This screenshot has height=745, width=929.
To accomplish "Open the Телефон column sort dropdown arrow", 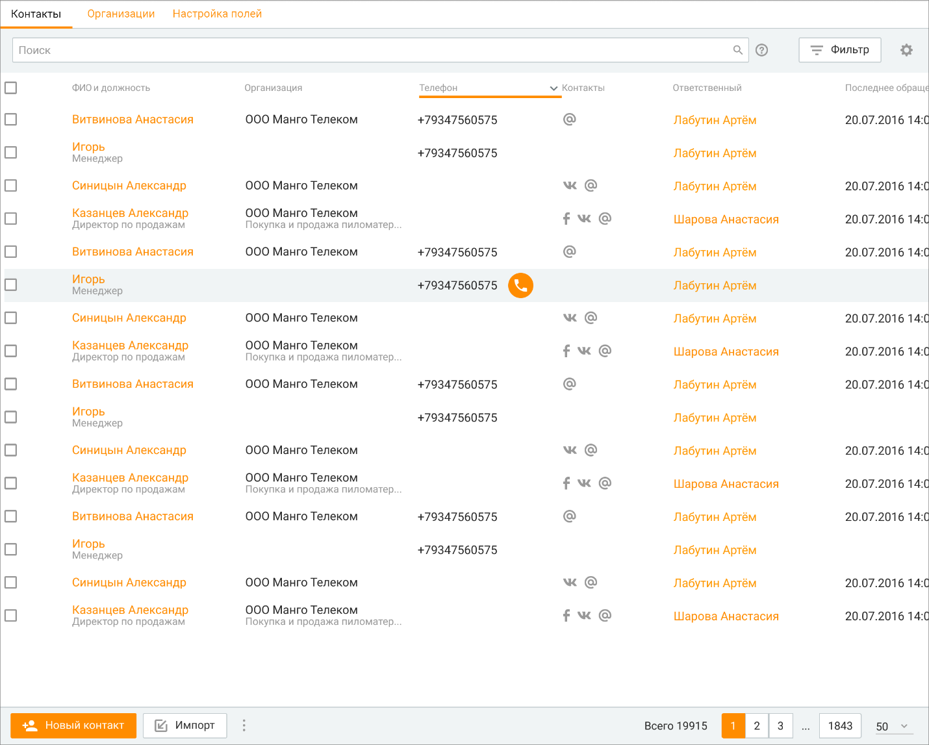I will coord(554,88).
